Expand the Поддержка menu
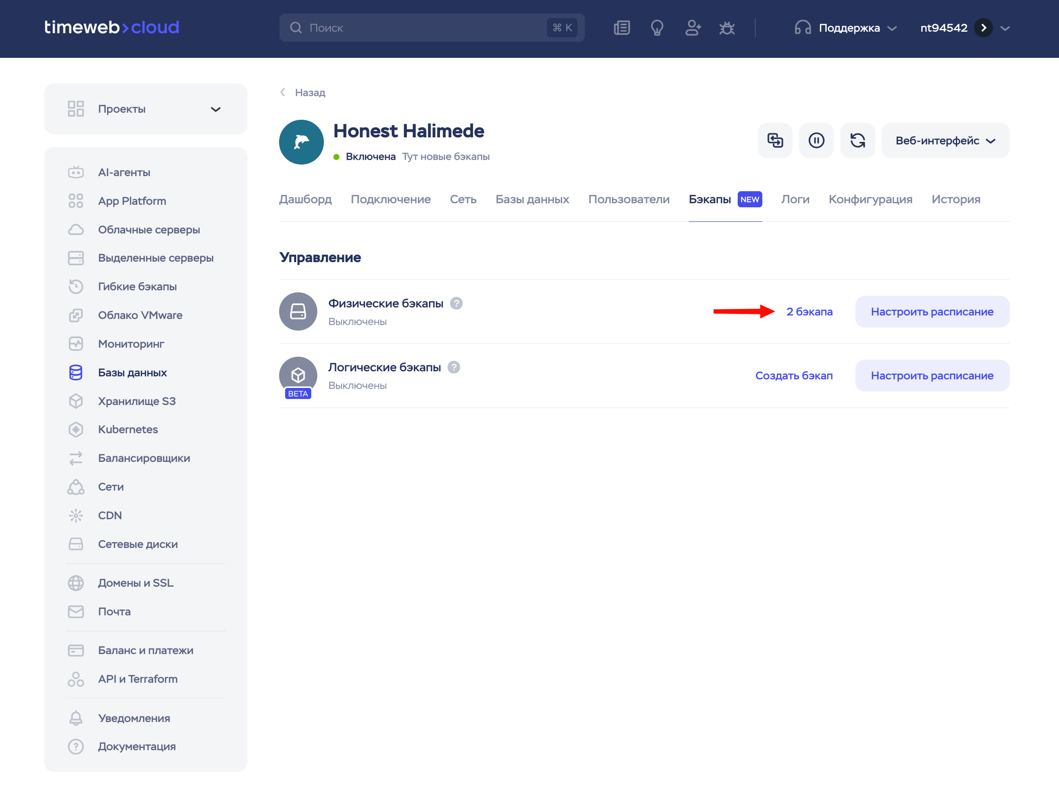The image size is (1059, 797). (x=848, y=28)
